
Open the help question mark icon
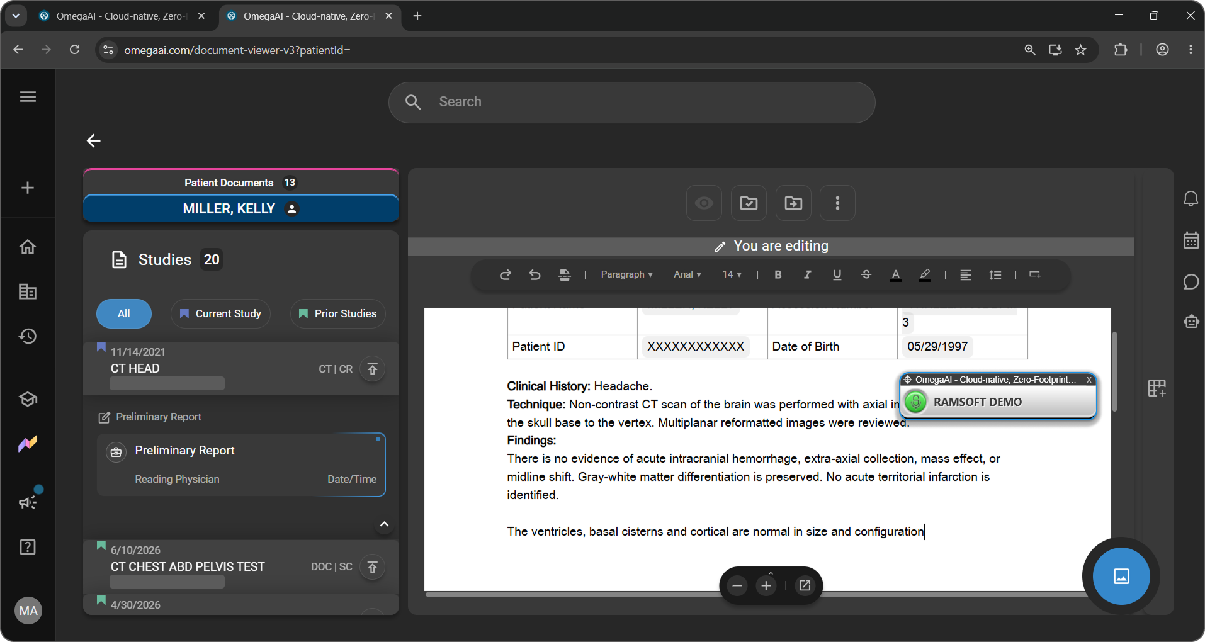point(28,547)
